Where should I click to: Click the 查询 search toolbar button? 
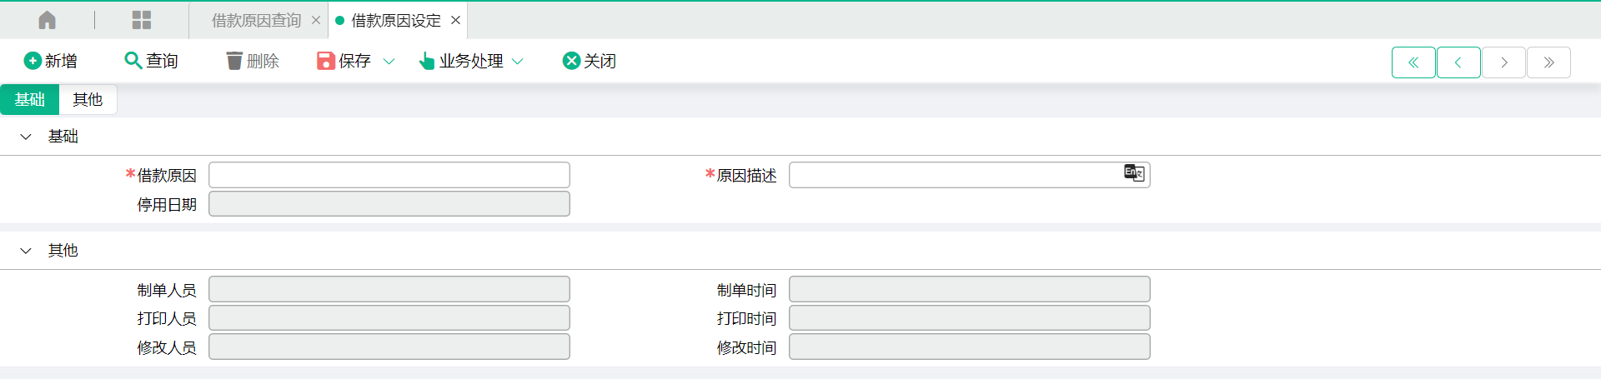[x=151, y=61]
